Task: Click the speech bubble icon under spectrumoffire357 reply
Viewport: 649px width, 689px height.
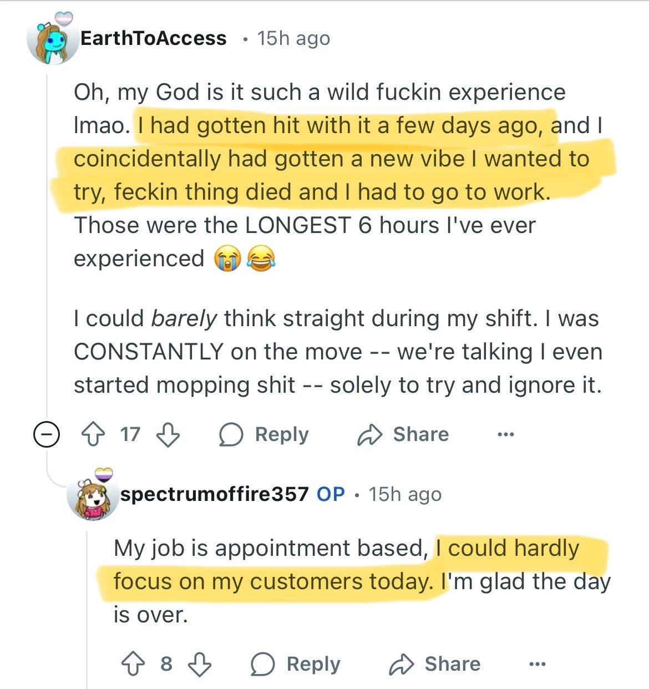Action: coord(262,664)
